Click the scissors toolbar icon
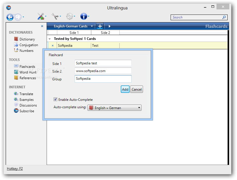 click(55, 16)
